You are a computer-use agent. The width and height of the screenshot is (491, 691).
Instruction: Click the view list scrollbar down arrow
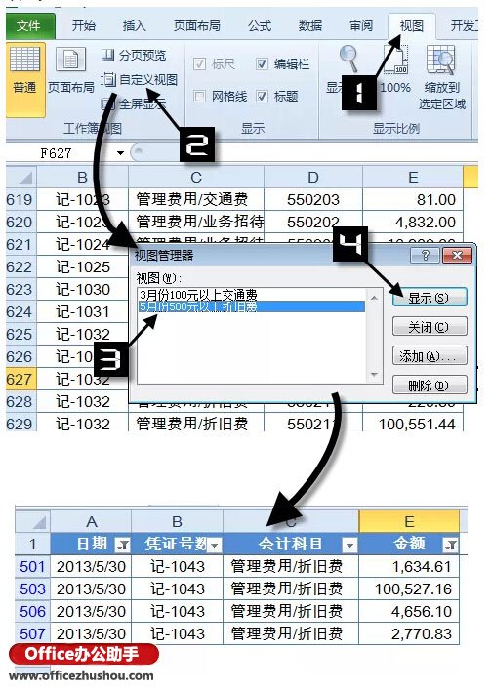click(374, 375)
